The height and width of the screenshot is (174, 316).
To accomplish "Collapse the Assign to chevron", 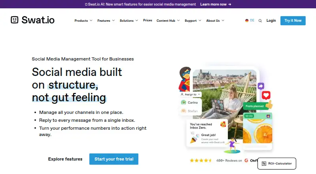I will (x=199, y=94).
